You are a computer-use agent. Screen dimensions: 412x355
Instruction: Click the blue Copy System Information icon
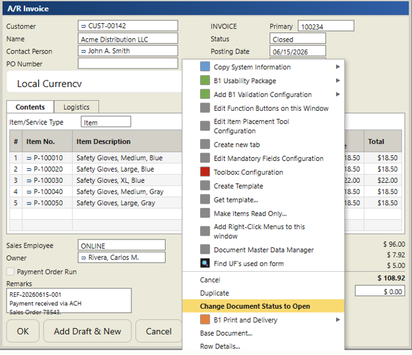click(205, 67)
